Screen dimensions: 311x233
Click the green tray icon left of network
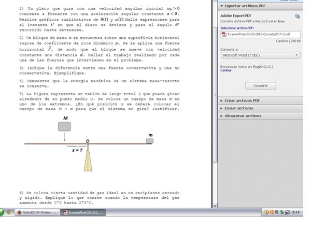click(x=281, y=212)
